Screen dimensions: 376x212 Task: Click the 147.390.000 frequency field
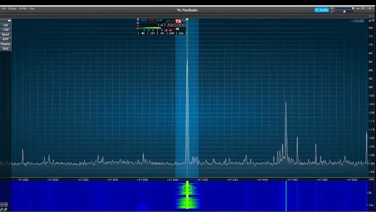click(x=172, y=25)
